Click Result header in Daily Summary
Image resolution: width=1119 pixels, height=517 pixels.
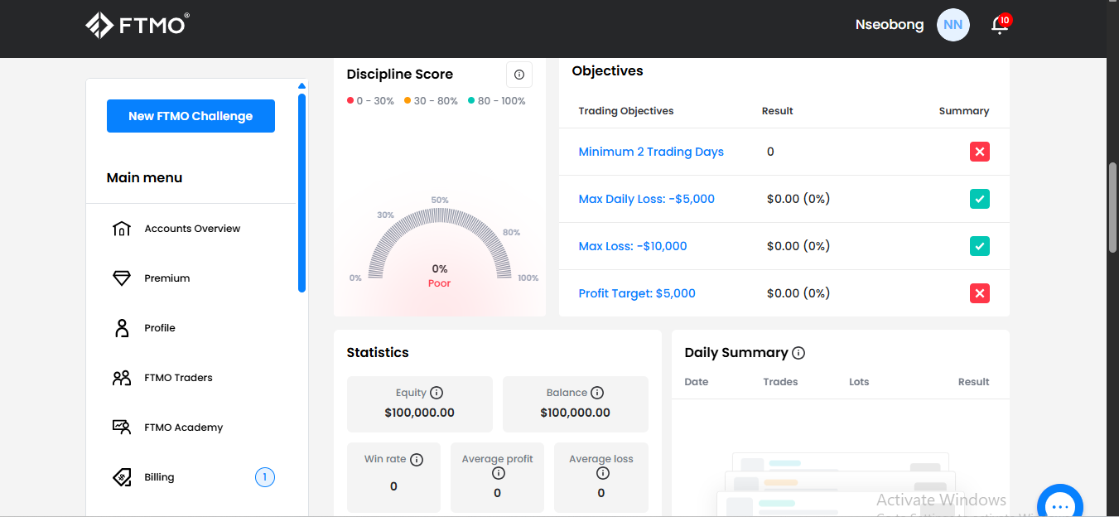point(974,382)
